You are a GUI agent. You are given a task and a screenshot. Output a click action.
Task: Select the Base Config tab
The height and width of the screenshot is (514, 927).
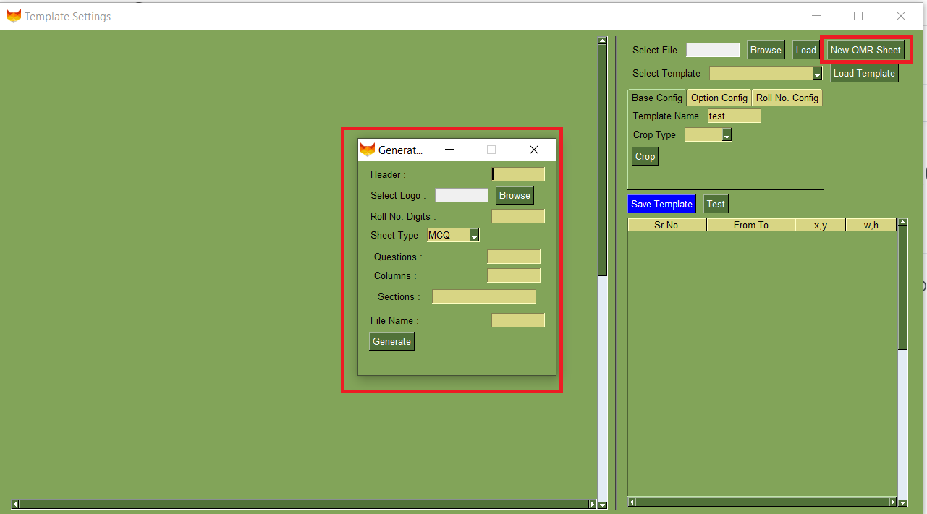656,98
